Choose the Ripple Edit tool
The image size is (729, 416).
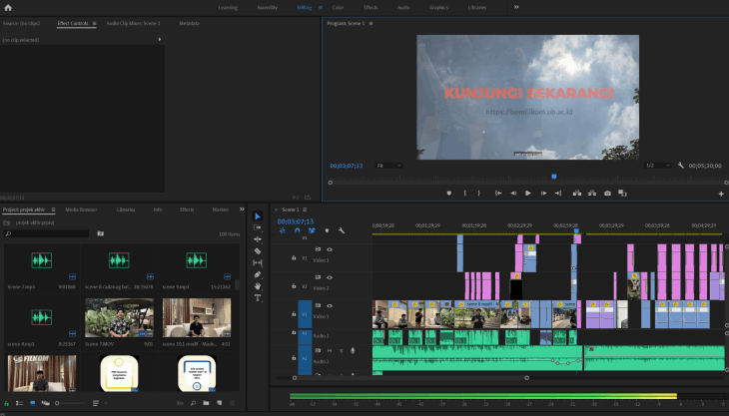click(x=258, y=239)
